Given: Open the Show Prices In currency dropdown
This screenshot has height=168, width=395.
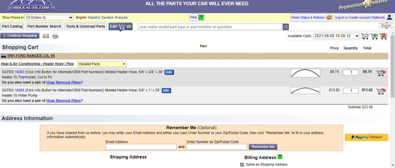Looking at the screenshot, I should click(x=49, y=17).
